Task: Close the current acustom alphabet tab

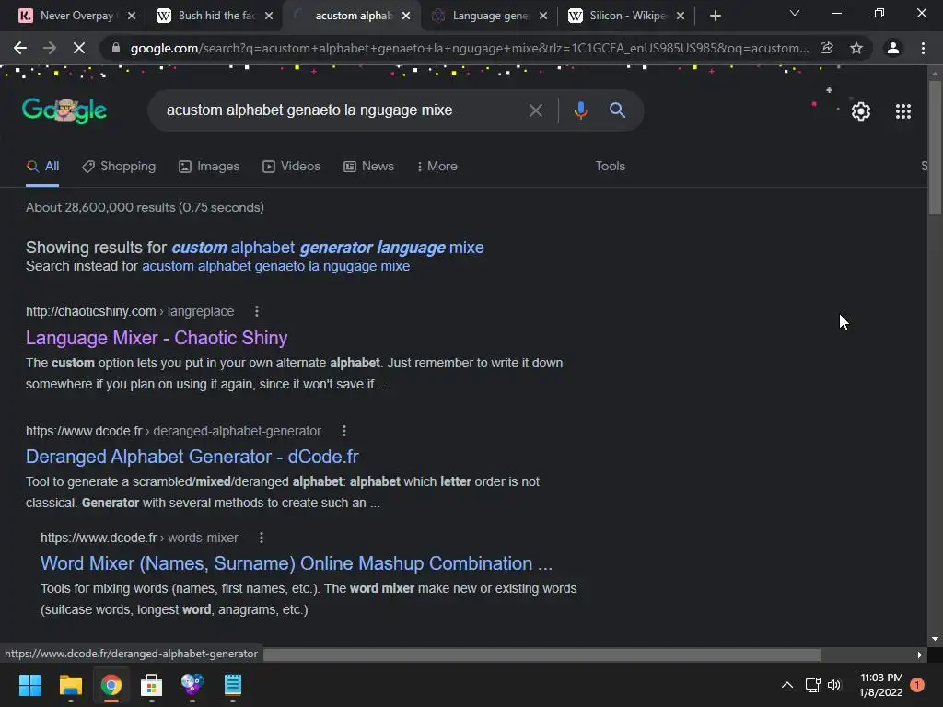Action: (406, 16)
